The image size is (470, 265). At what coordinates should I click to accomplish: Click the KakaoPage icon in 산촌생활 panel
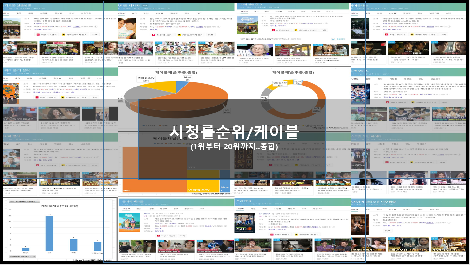[63, 34]
